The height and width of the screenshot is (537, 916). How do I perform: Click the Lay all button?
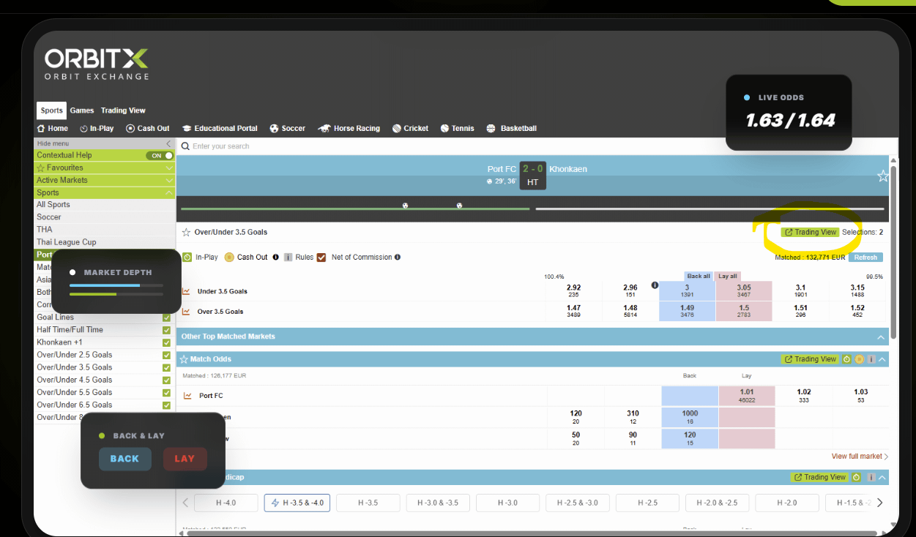727,276
